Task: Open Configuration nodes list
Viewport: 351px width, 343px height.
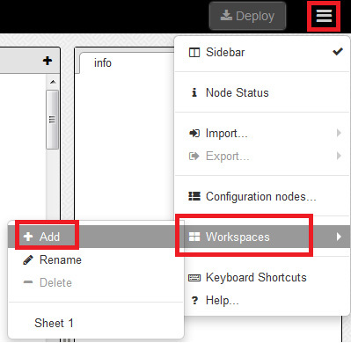Action: (x=262, y=196)
